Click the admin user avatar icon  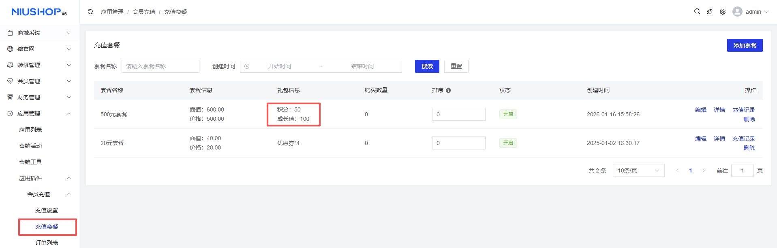point(737,12)
